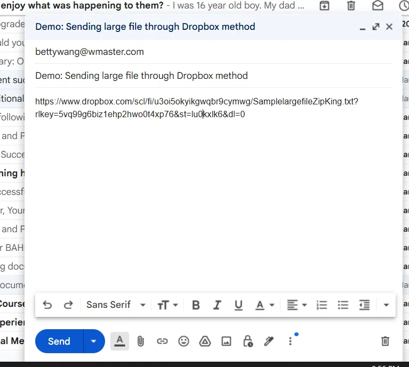This screenshot has height=367, width=409.
Task: Delete the email in inbox row
Action: (351, 5)
